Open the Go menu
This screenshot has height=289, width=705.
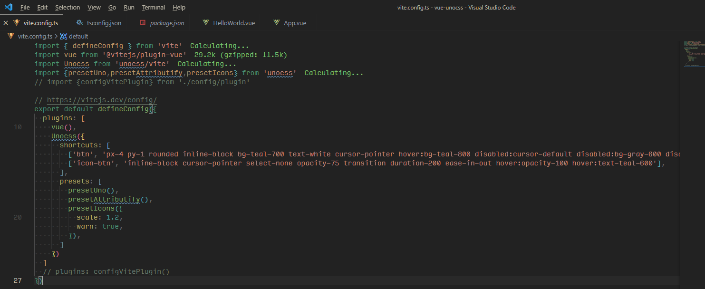[112, 7]
